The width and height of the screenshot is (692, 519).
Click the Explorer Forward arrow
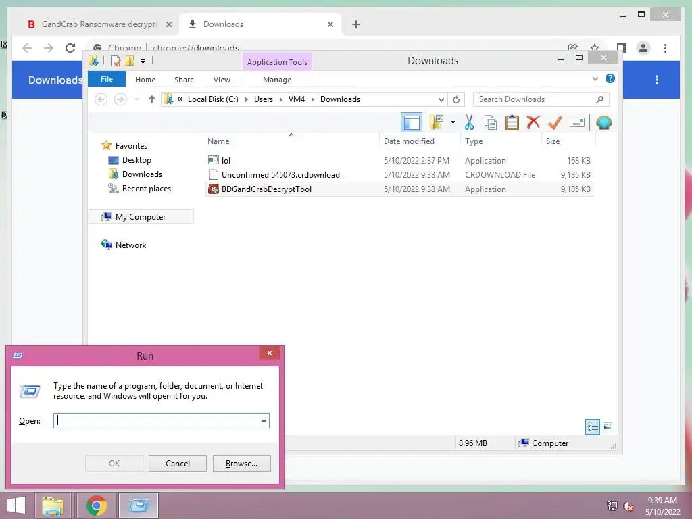click(120, 99)
